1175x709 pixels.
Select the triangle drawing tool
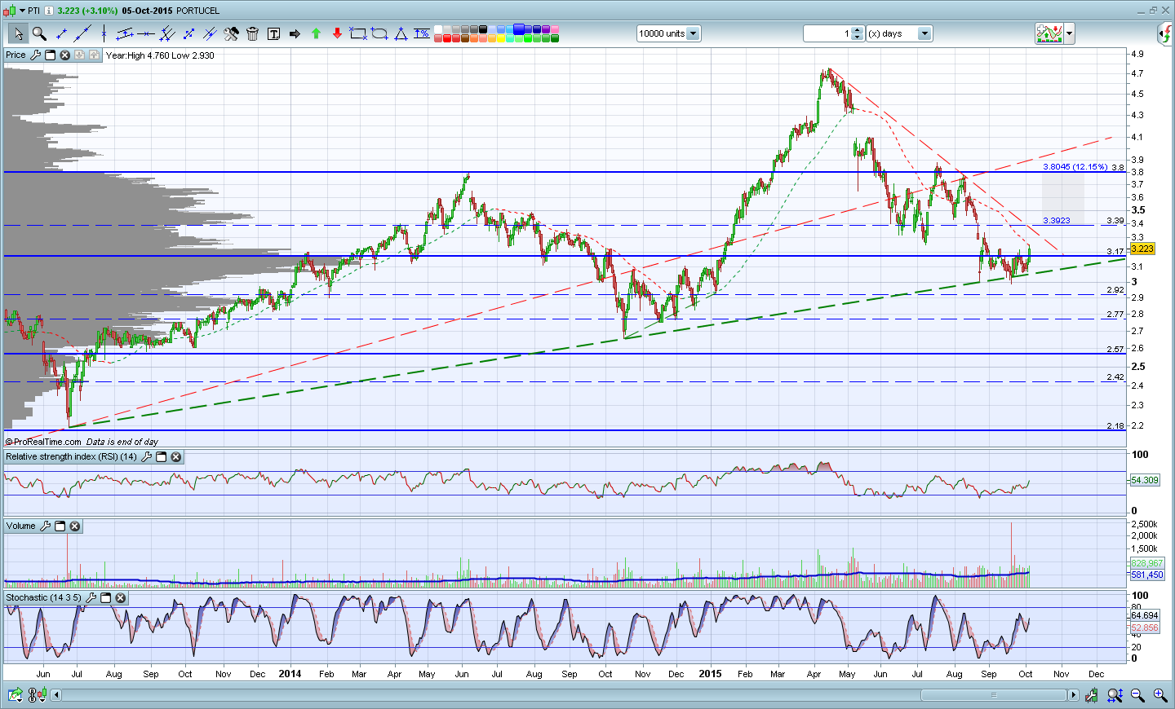401,33
